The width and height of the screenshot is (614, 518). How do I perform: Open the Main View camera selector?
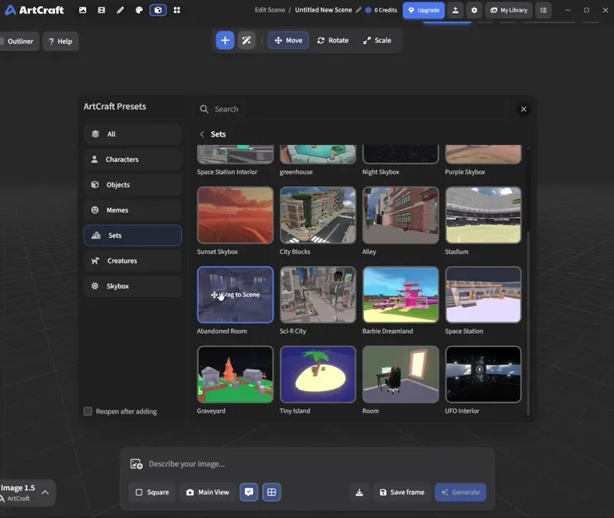click(x=207, y=492)
